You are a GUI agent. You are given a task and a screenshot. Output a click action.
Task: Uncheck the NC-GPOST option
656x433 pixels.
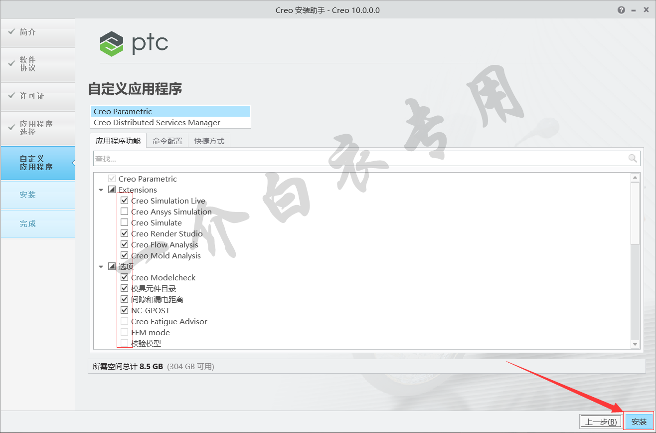pyautogui.click(x=125, y=310)
